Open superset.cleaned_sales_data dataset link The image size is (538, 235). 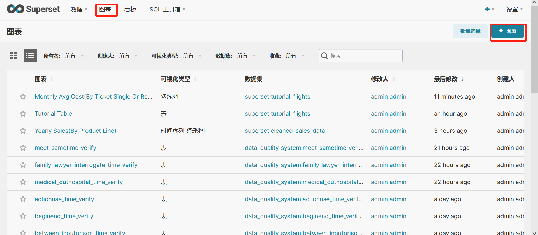click(285, 131)
